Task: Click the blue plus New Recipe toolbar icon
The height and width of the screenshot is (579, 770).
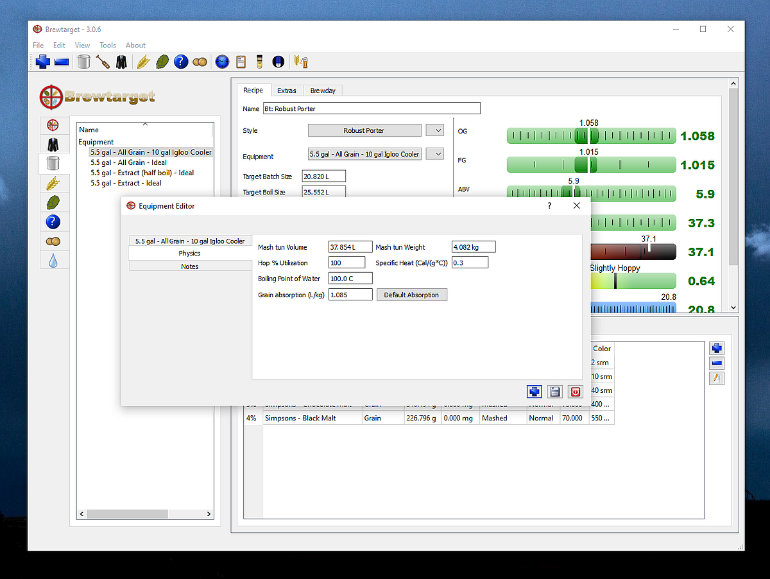Action: [43, 62]
